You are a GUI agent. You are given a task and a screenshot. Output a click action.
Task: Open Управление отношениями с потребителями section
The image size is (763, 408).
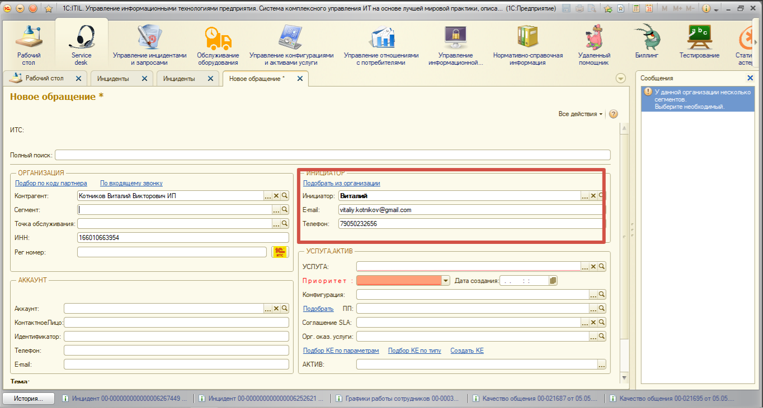[x=381, y=46]
